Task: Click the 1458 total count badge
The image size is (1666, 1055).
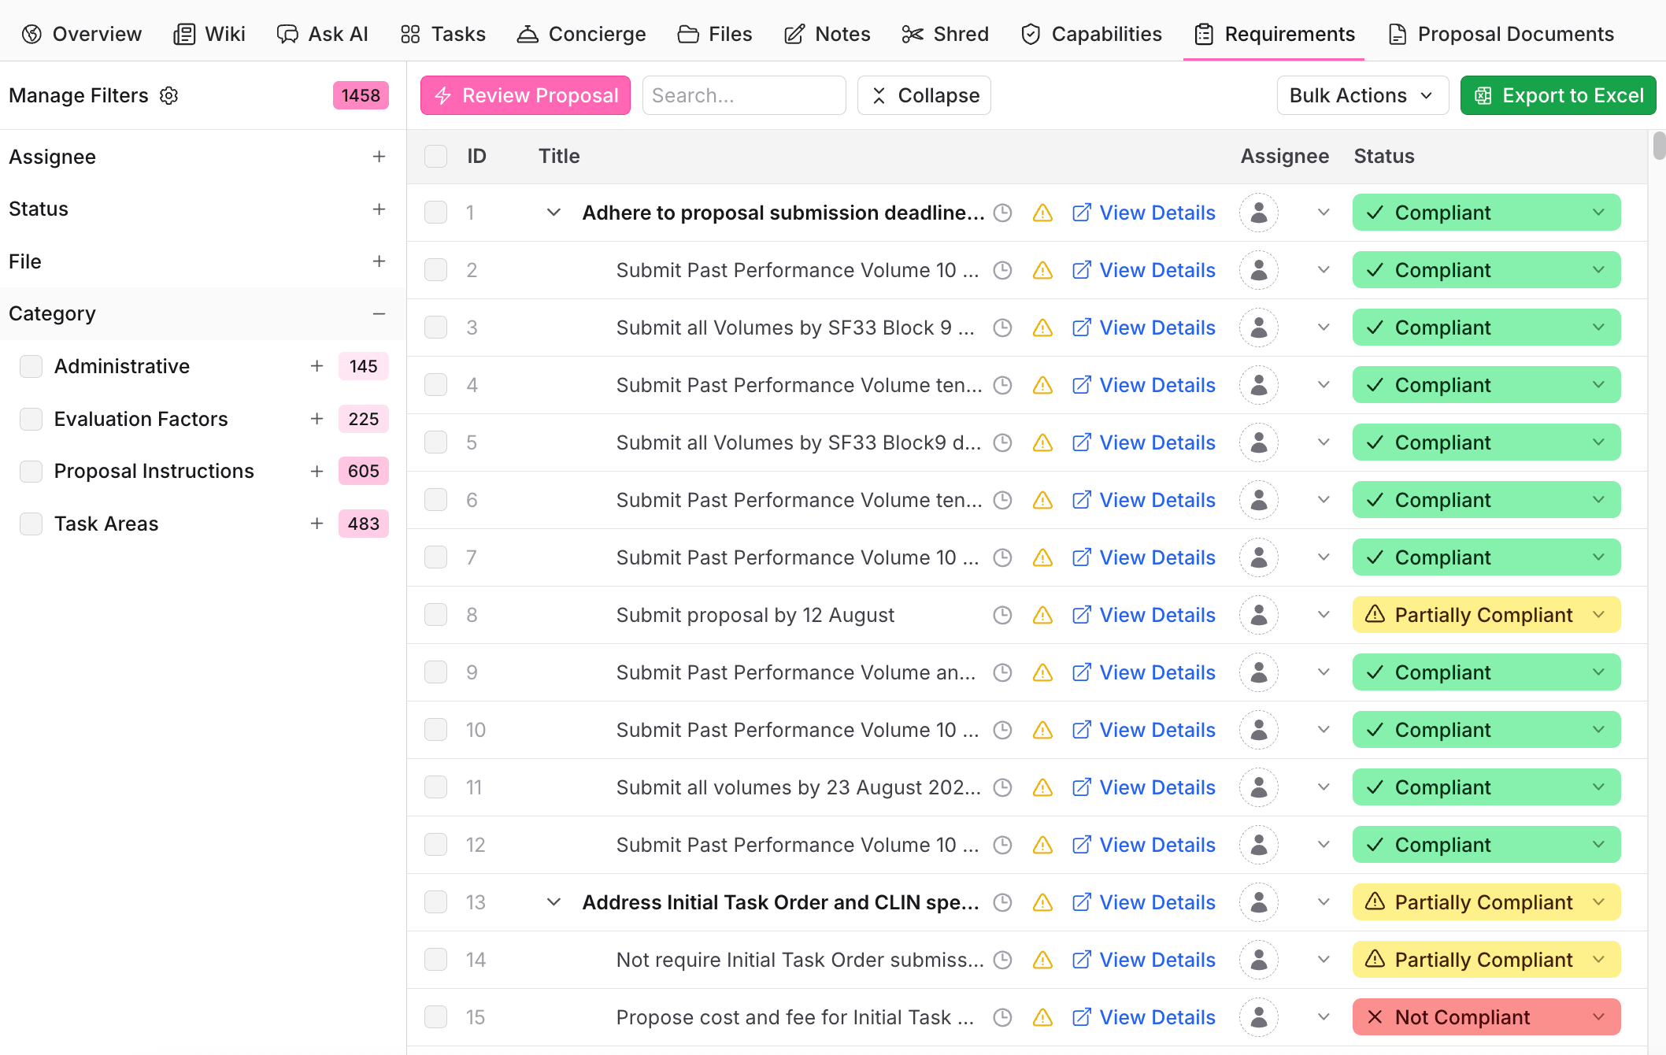Action: pyautogui.click(x=361, y=95)
